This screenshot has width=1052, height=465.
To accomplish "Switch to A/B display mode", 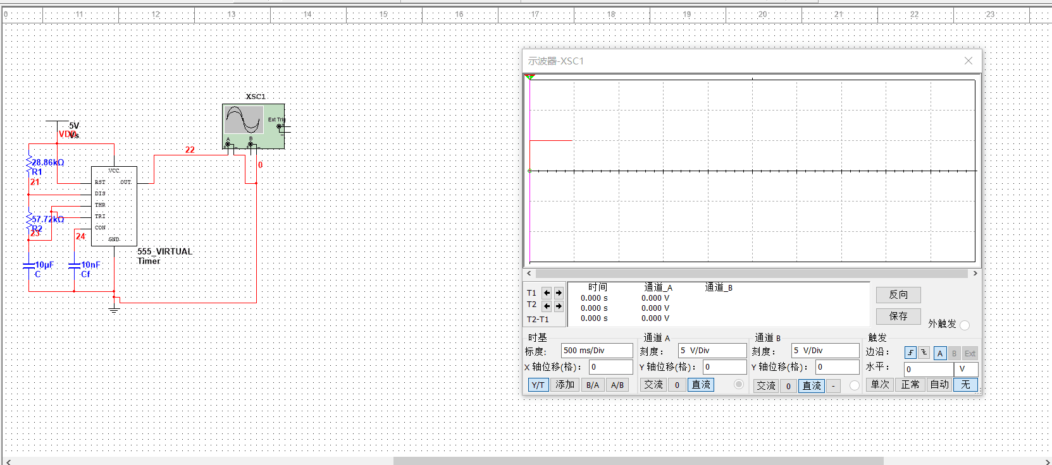I will pyautogui.click(x=617, y=385).
